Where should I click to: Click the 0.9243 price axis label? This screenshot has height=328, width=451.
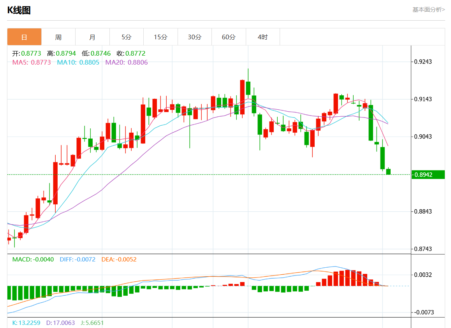423,62
